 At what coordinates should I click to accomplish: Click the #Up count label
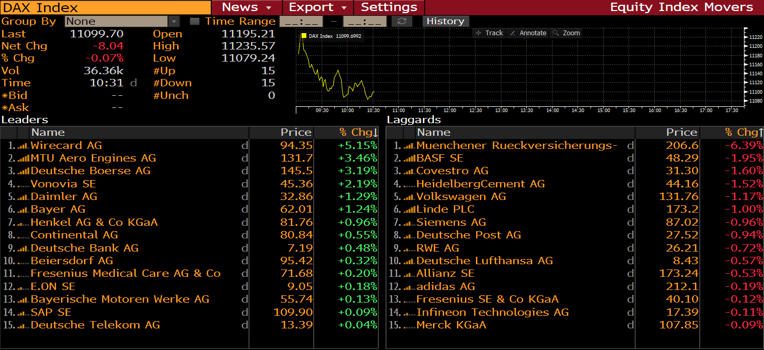[164, 71]
